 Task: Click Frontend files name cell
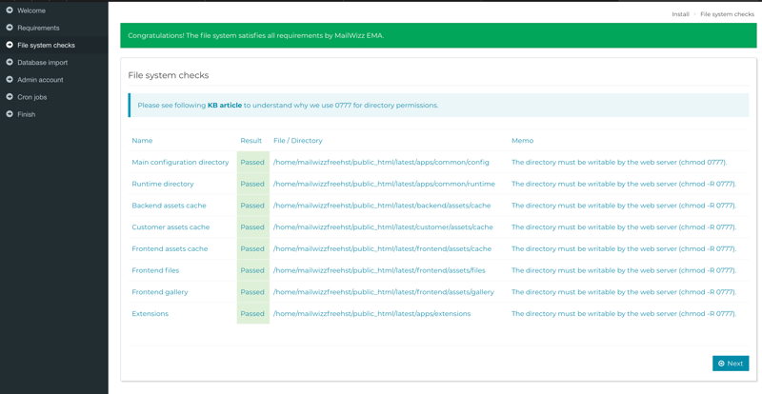tap(155, 270)
